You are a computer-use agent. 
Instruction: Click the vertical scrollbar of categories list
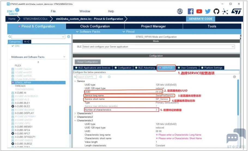click(70, 120)
